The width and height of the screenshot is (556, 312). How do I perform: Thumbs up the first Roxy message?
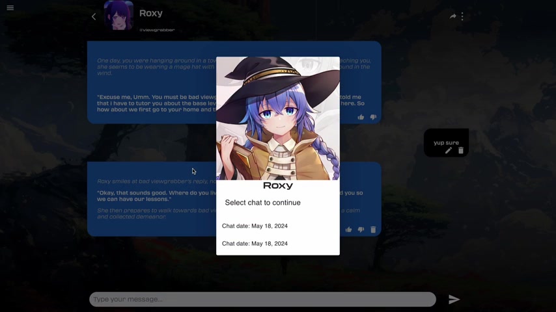pos(361,117)
